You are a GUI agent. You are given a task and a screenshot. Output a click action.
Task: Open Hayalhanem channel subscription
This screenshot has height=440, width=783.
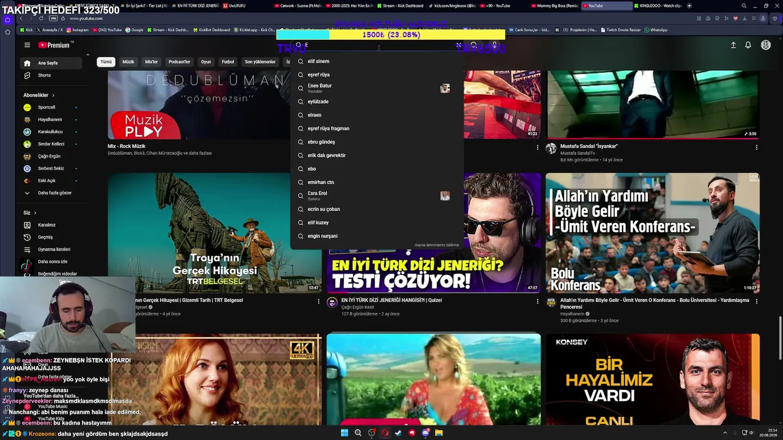(50, 120)
